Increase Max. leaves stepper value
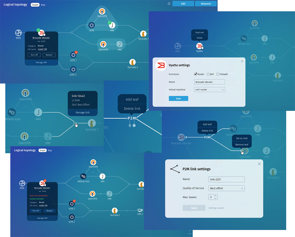The image size is (295, 237). (215, 196)
